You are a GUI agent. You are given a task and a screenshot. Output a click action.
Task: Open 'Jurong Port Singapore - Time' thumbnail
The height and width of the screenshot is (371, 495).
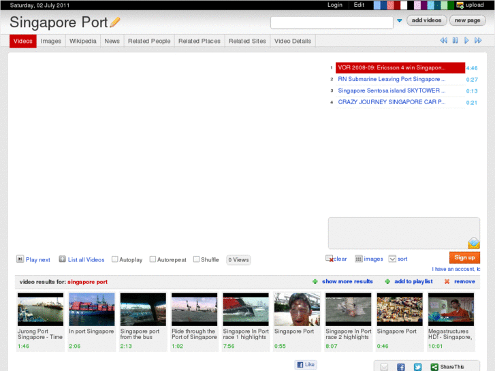point(40,310)
